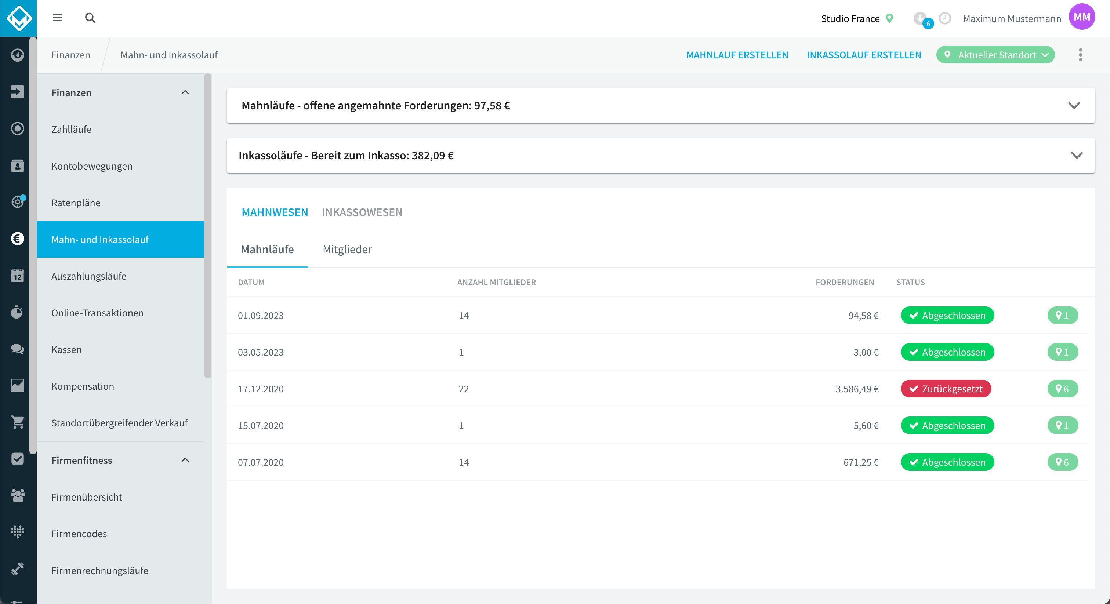
Task: Open the three-dot more options menu
Action: click(x=1080, y=55)
